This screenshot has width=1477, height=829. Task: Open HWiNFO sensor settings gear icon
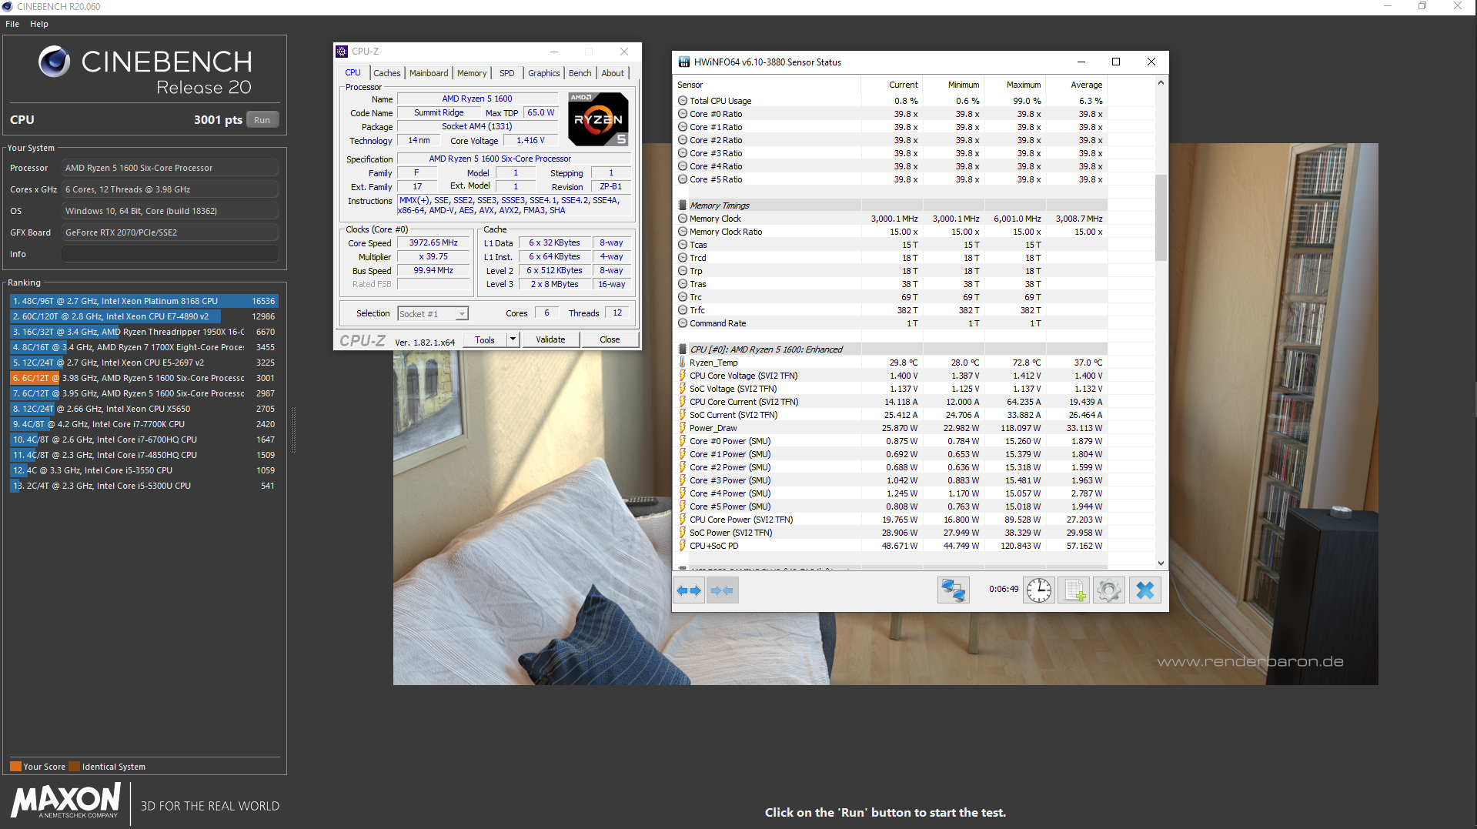pos(1109,590)
